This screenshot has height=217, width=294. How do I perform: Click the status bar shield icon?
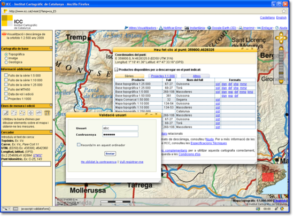(282, 208)
